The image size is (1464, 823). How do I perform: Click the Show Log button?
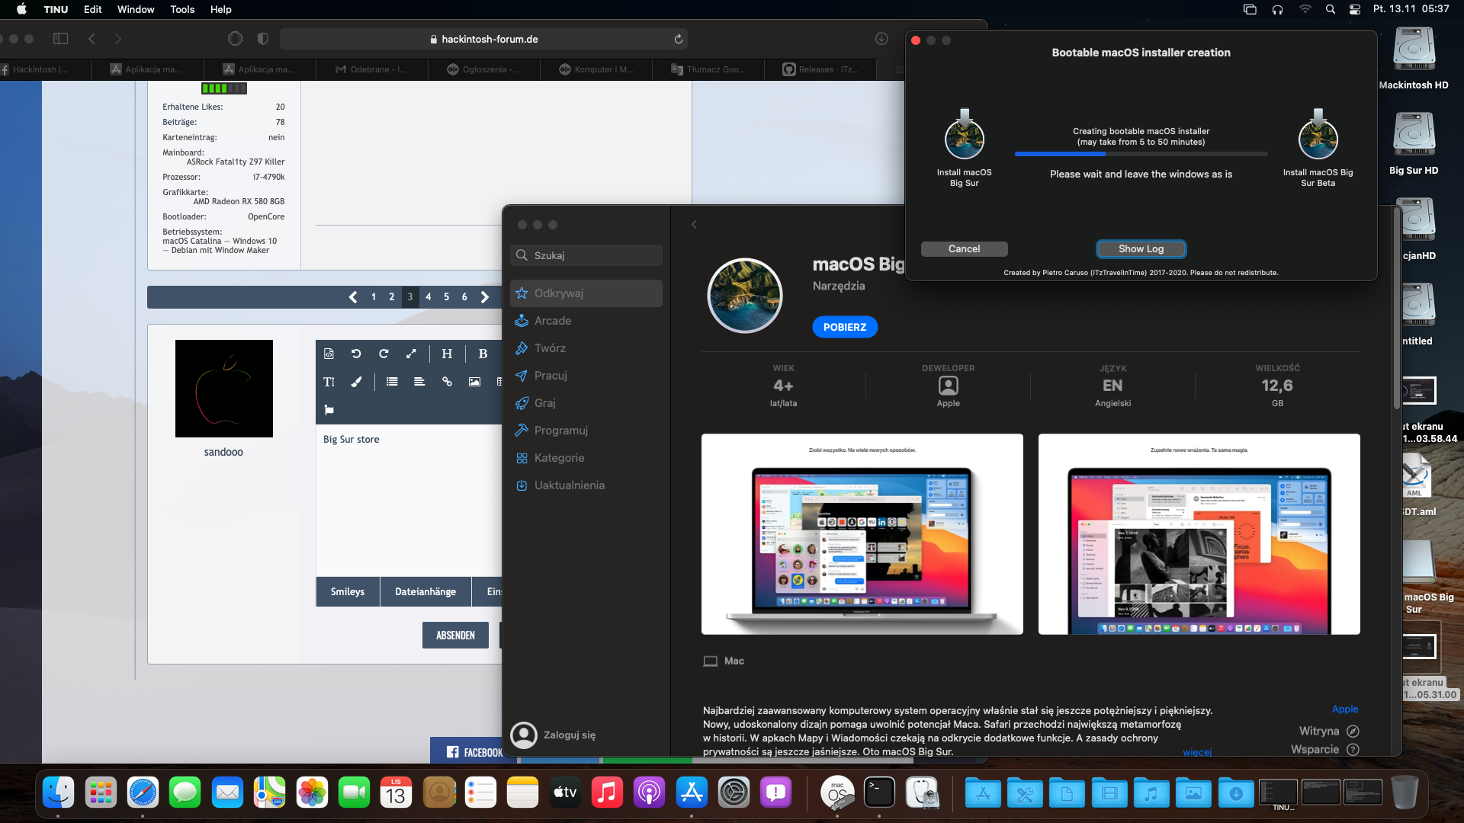coord(1141,249)
